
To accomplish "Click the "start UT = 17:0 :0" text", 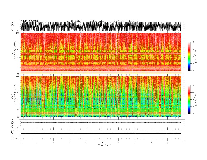I will tap(126, 21).
